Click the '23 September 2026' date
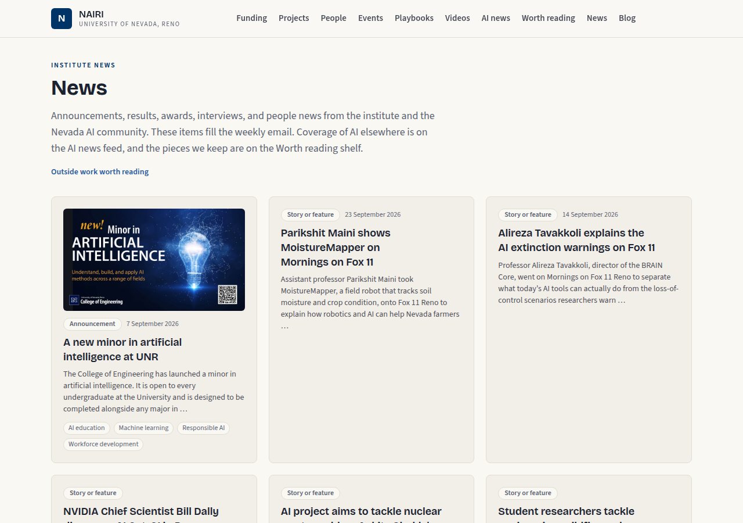Image resolution: width=743 pixels, height=523 pixels. coord(373,214)
